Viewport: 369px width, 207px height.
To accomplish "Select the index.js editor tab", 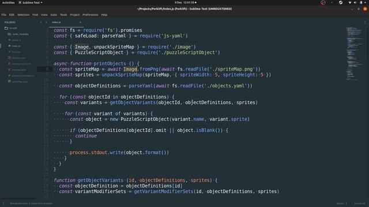I will point(66,22).
